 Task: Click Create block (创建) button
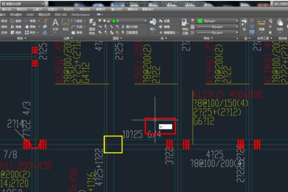click(165, 21)
